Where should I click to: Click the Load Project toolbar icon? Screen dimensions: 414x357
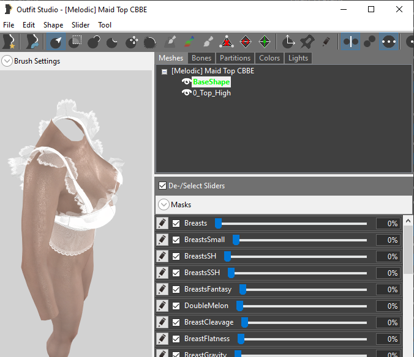(x=32, y=42)
